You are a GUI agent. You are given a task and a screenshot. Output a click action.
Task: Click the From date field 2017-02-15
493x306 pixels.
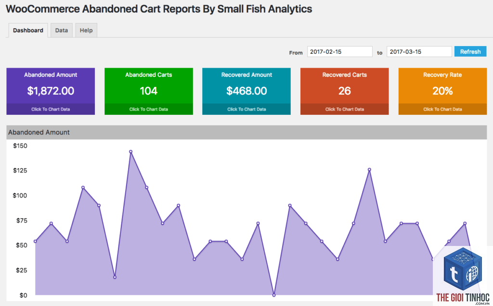pos(340,52)
